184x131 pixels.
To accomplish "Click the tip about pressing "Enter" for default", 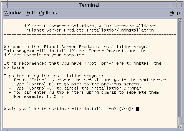I will coord(87,80).
